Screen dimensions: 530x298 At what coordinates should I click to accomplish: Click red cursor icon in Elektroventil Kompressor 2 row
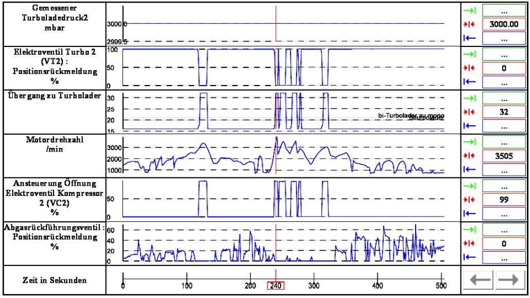click(470, 200)
